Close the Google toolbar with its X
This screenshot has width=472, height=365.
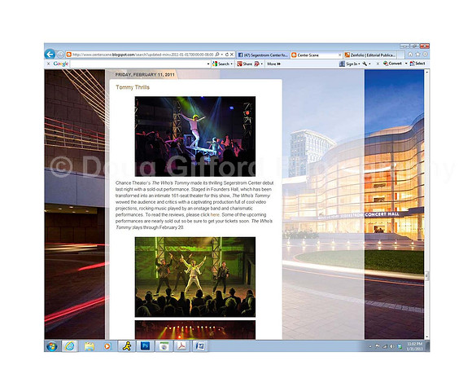[48, 64]
